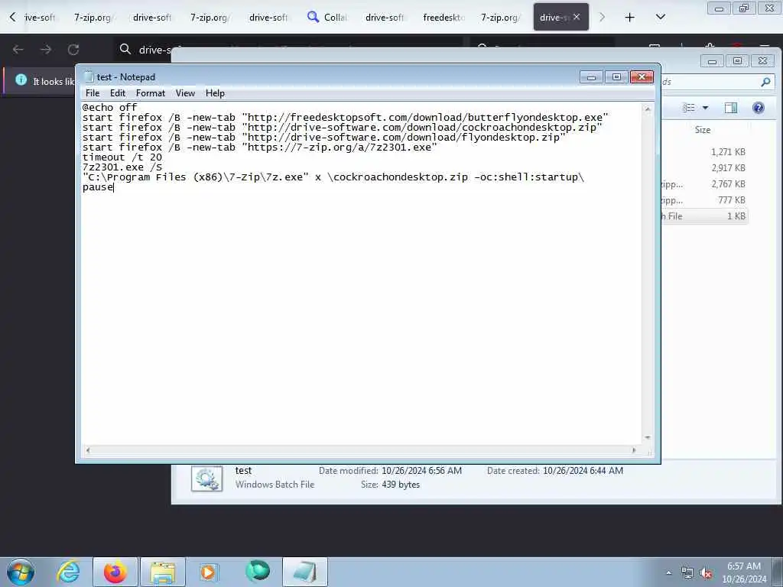
Task: Open the network status tray icon
Action: (687, 573)
